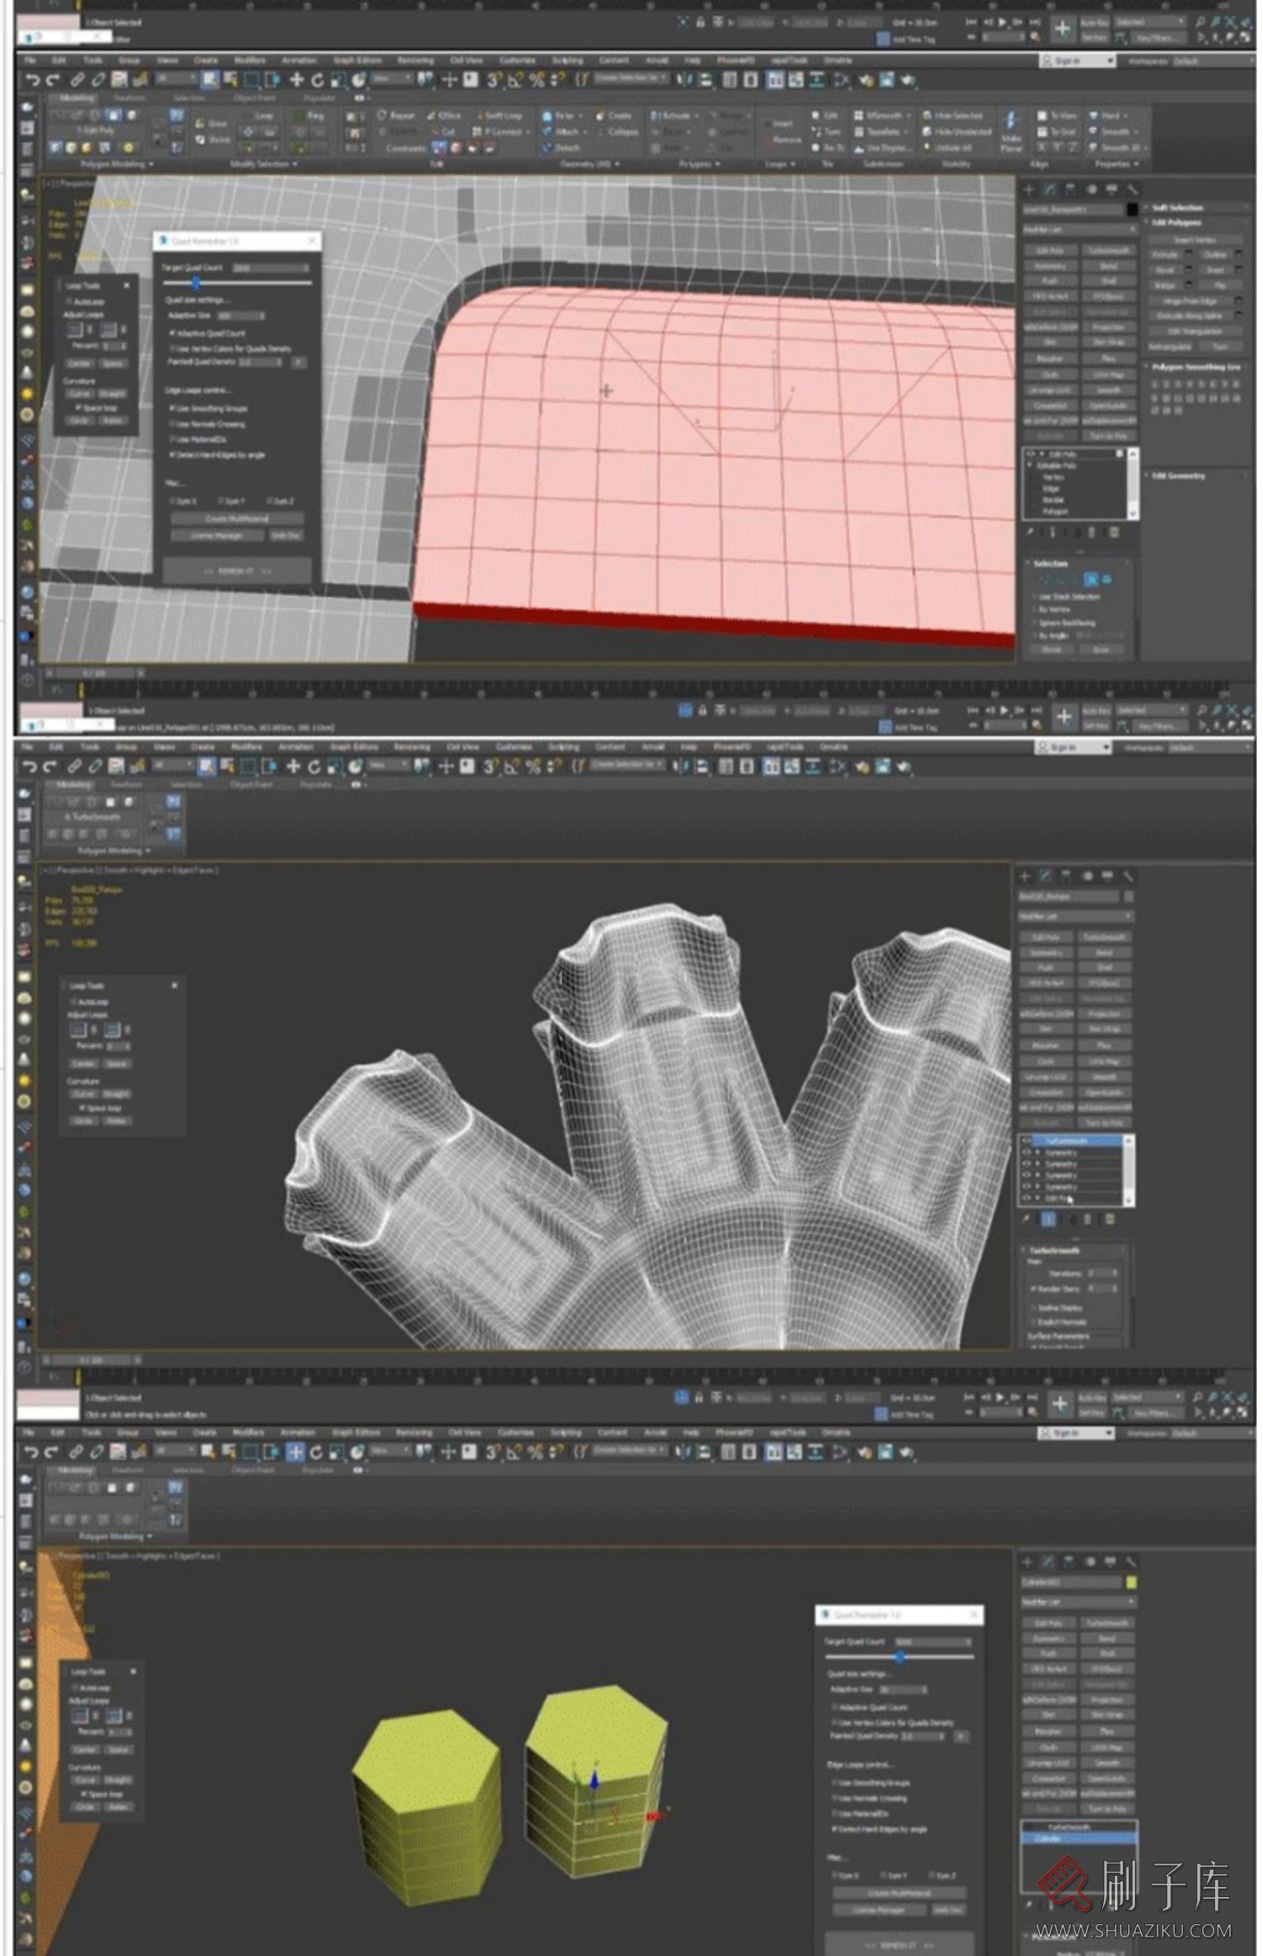Click Select Object tool in top screenshot
Viewport: 1263px width, 1956px height.
(x=210, y=80)
